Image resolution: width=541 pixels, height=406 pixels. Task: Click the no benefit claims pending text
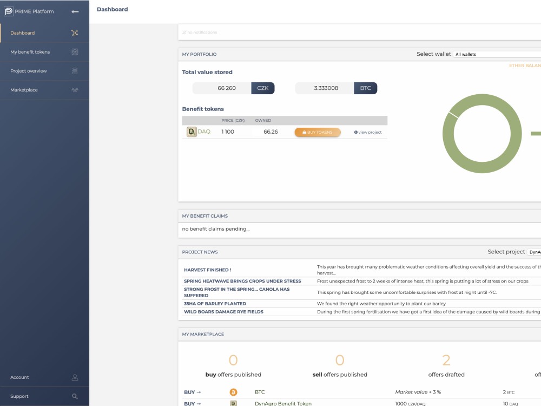[216, 229]
